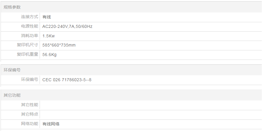
Task: Select the 电源性能 row label
Action: [29, 26]
